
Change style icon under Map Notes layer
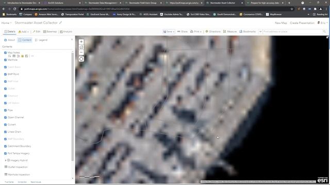coord(18,56)
